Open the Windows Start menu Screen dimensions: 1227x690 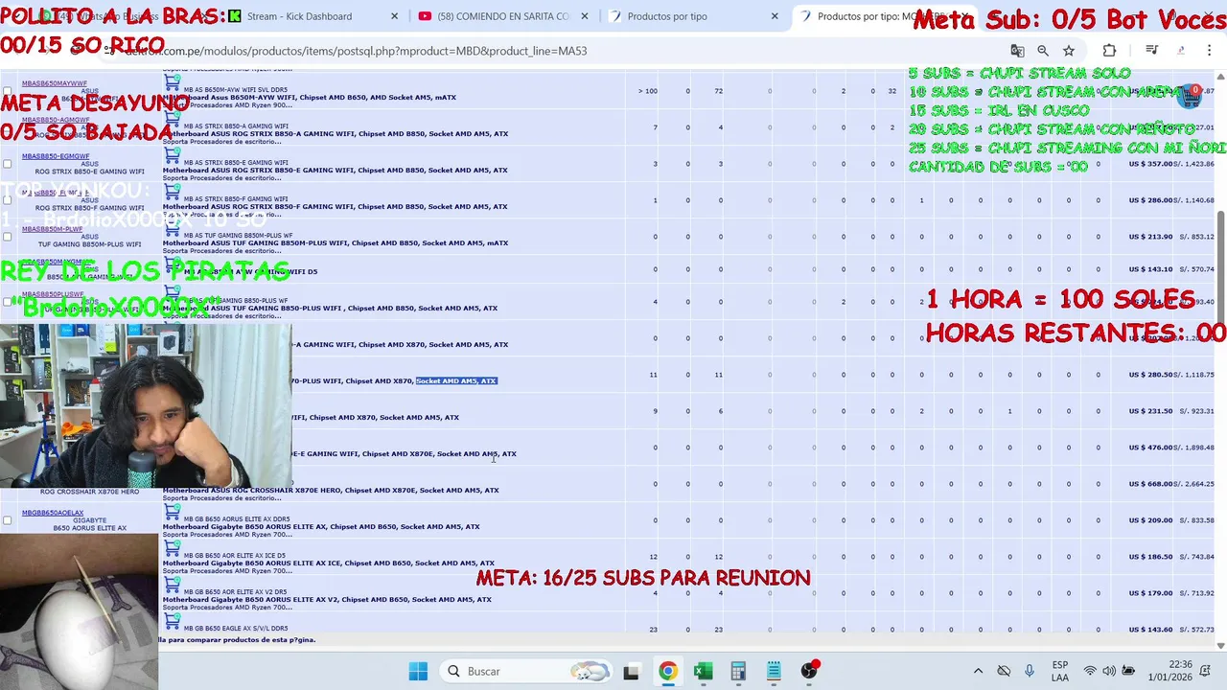(418, 671)
